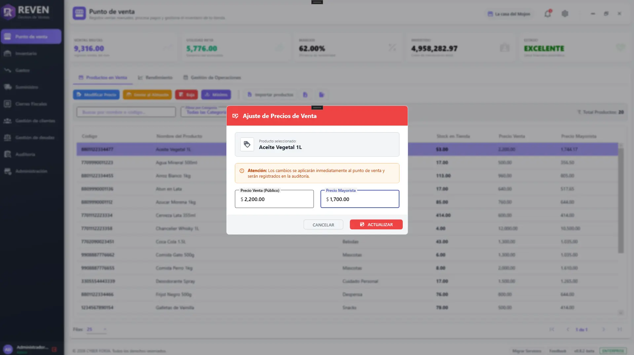Open the store selector La casa del Mojon

click(509, 14)
